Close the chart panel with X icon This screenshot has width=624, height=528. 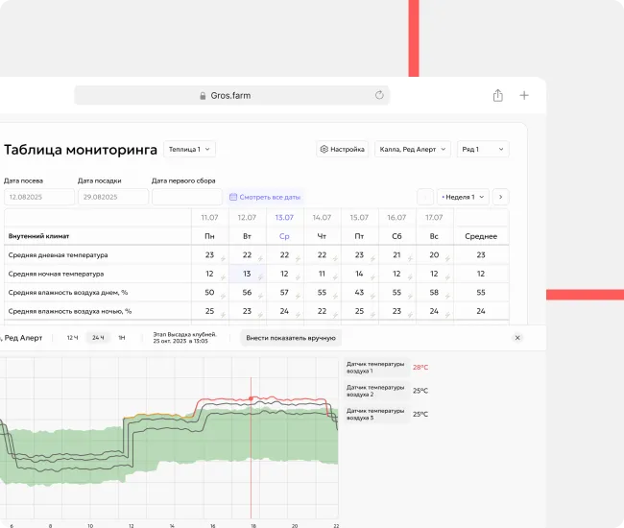point(517,338)
